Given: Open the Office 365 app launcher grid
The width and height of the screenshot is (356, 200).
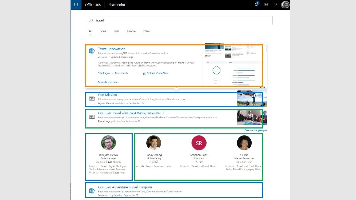Looking at the screenshot, I should (76, 4).
